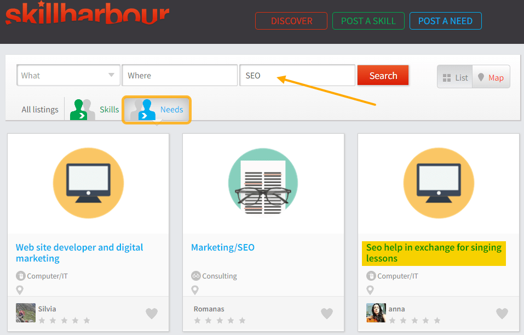This screenshot has width=524, height=335.
Task: Select the List view icon
Action: [x=455, y=77]
